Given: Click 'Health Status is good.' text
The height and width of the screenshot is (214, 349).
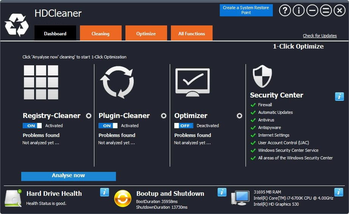Looking at the screenshot, I should [x=46, y=203].
